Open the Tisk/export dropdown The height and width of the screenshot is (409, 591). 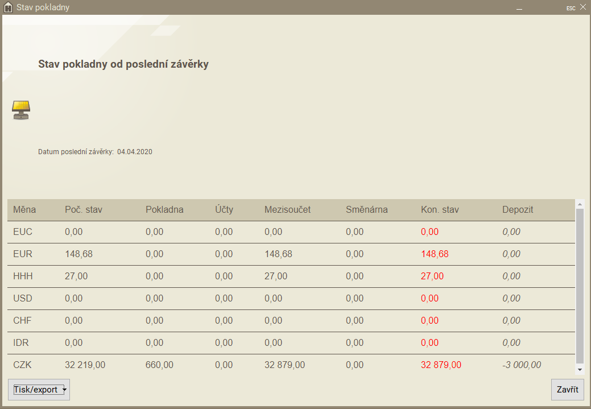pos(39,390)
